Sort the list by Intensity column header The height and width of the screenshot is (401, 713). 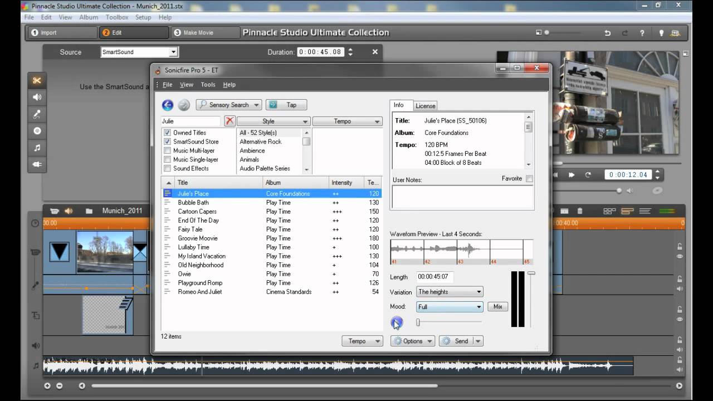tap(347, 183)
